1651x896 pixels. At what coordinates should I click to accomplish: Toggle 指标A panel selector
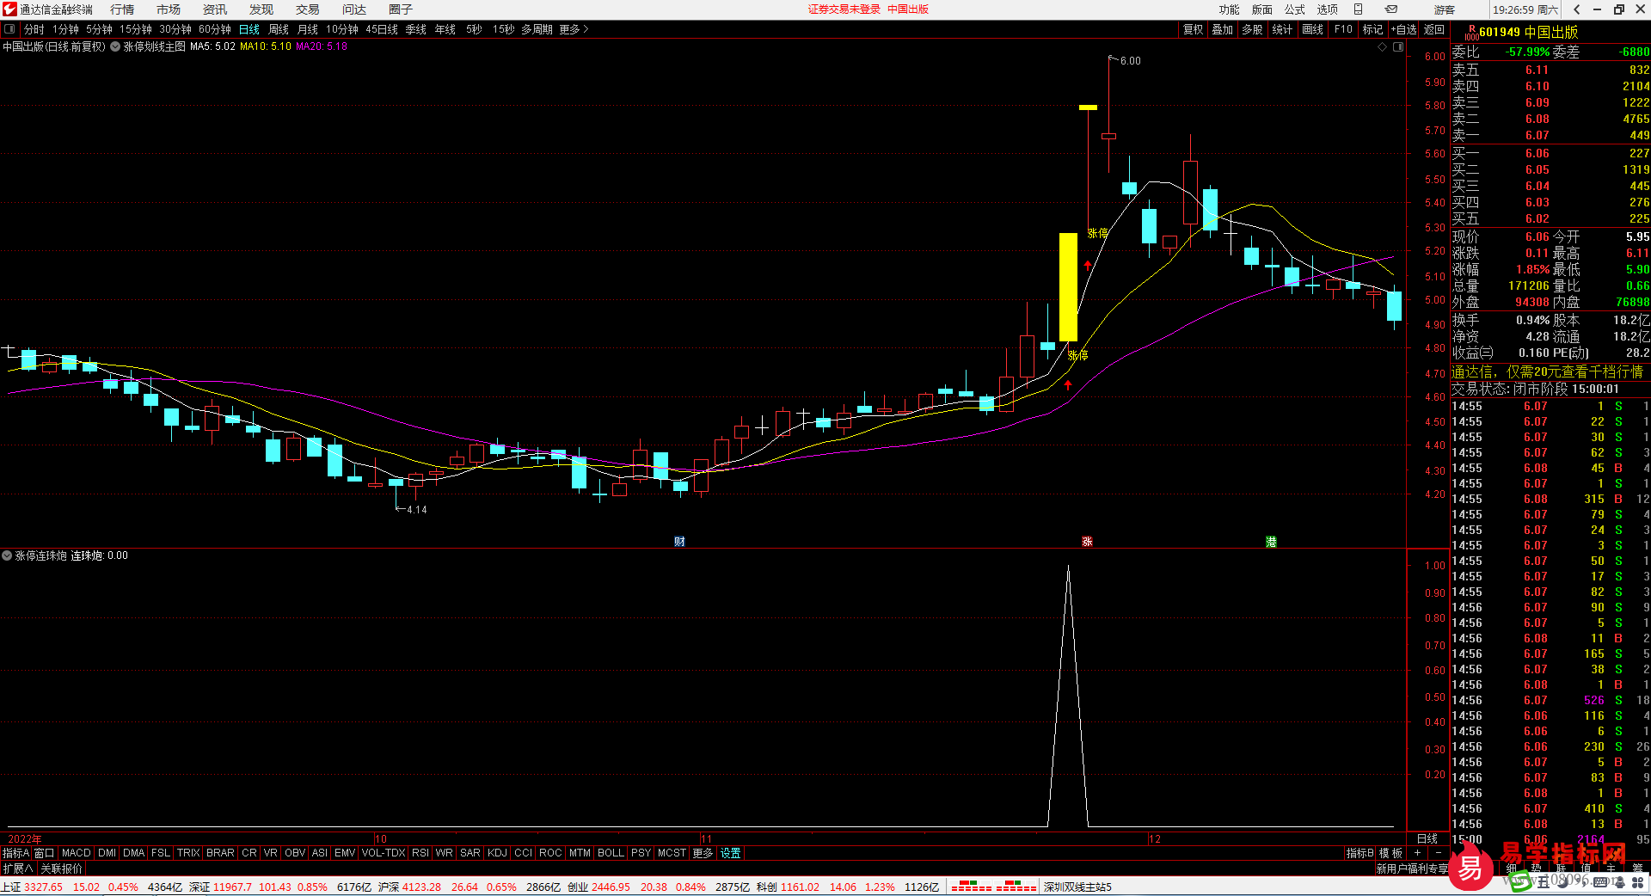tap(15, 853)
